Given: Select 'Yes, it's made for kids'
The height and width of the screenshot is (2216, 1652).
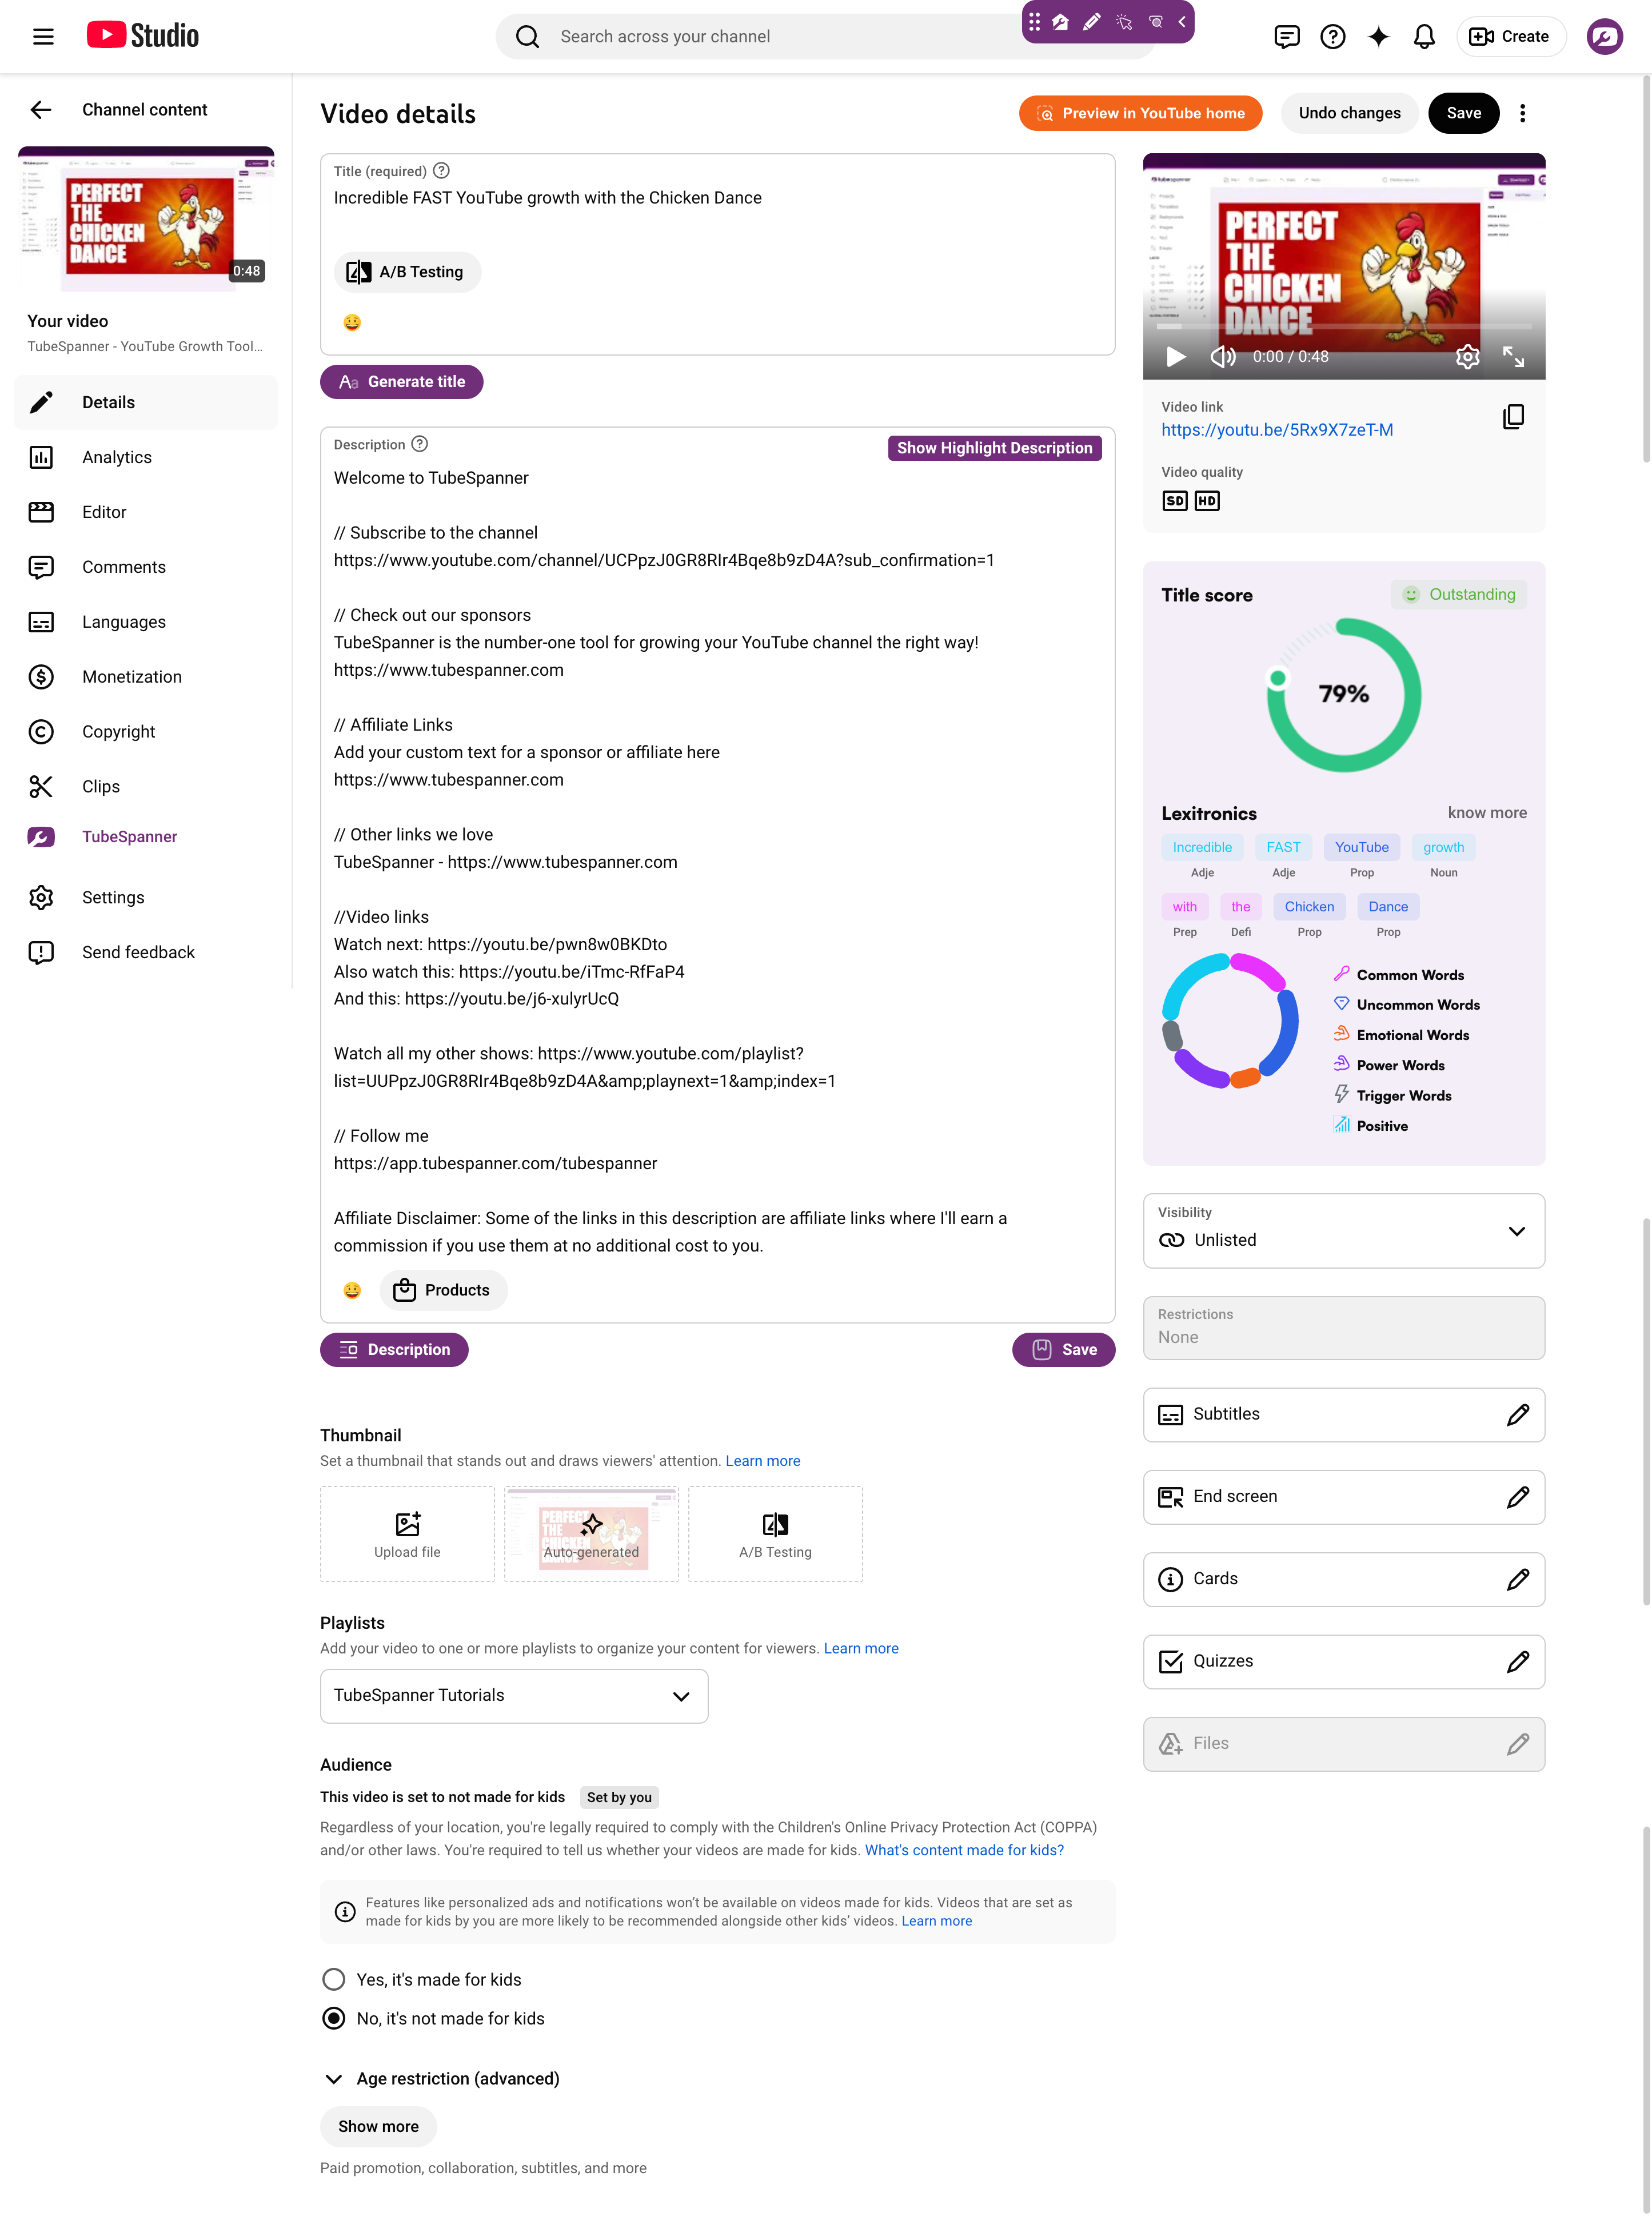Looking at the screenshot, I should coord(334,1980).
